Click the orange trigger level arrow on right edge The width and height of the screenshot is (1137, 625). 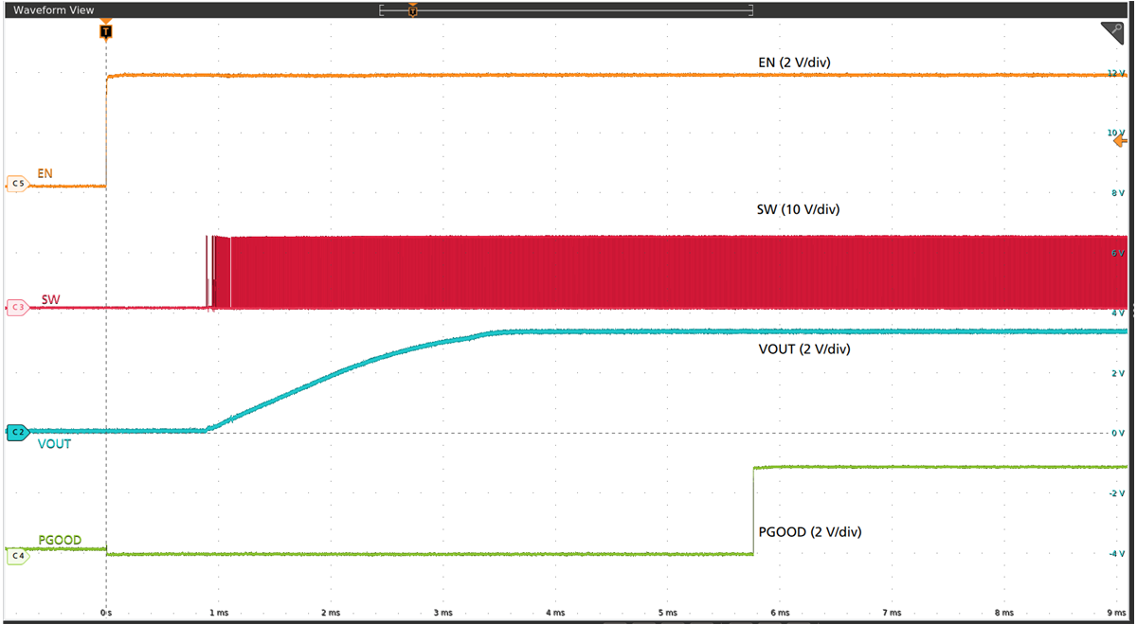click(x=1119, y=141)
